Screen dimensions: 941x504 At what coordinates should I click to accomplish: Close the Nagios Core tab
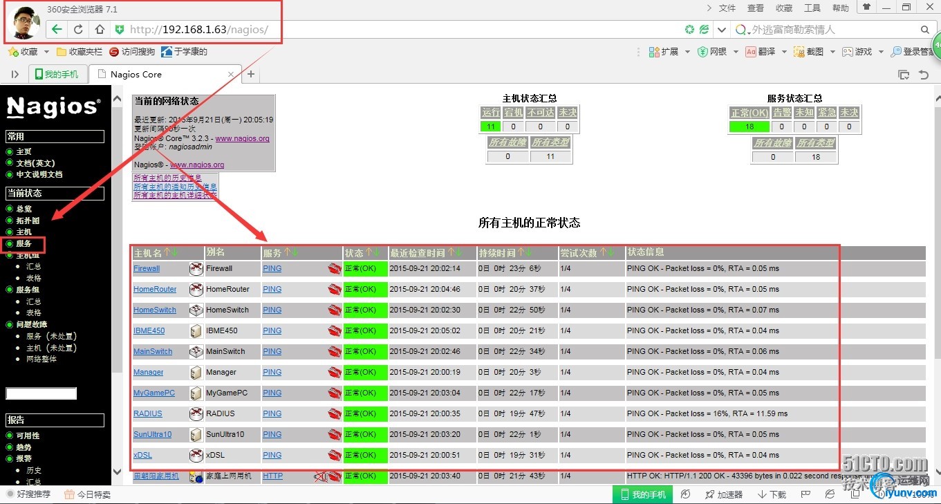pos(232,74)
